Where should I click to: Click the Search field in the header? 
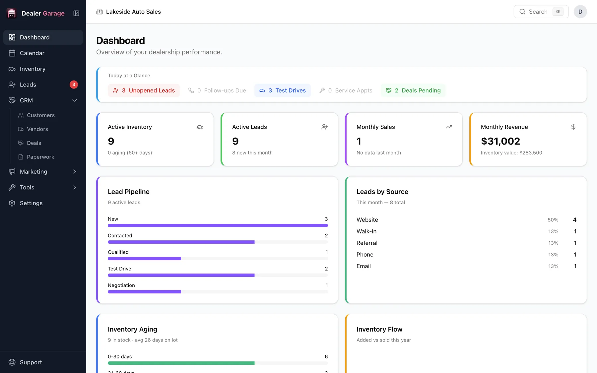point(541,12)
